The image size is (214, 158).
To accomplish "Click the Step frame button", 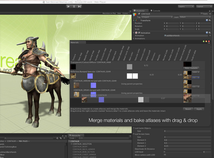I will click(x=79, y=6).
